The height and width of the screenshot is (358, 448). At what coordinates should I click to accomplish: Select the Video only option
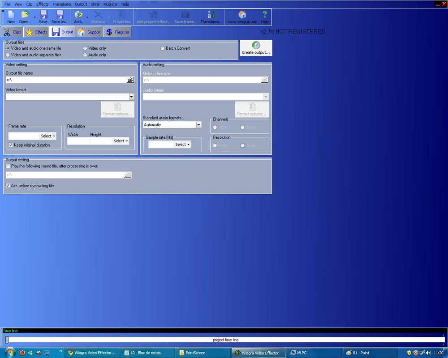[95, 48]
